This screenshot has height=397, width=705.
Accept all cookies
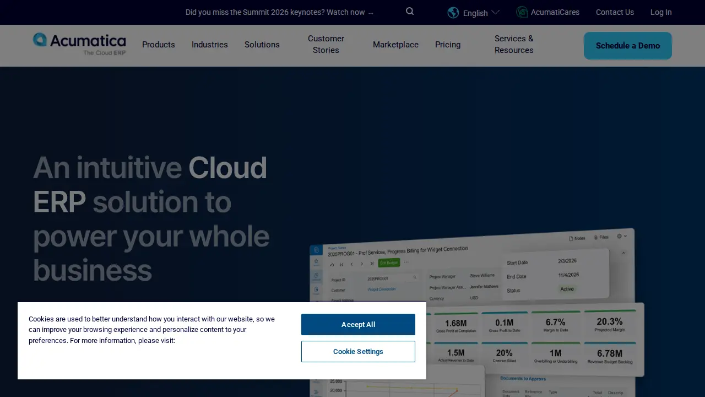coord(358,324)
